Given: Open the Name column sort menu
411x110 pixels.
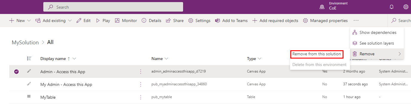Looking at the screenshot, I should [x=166, y=59].
